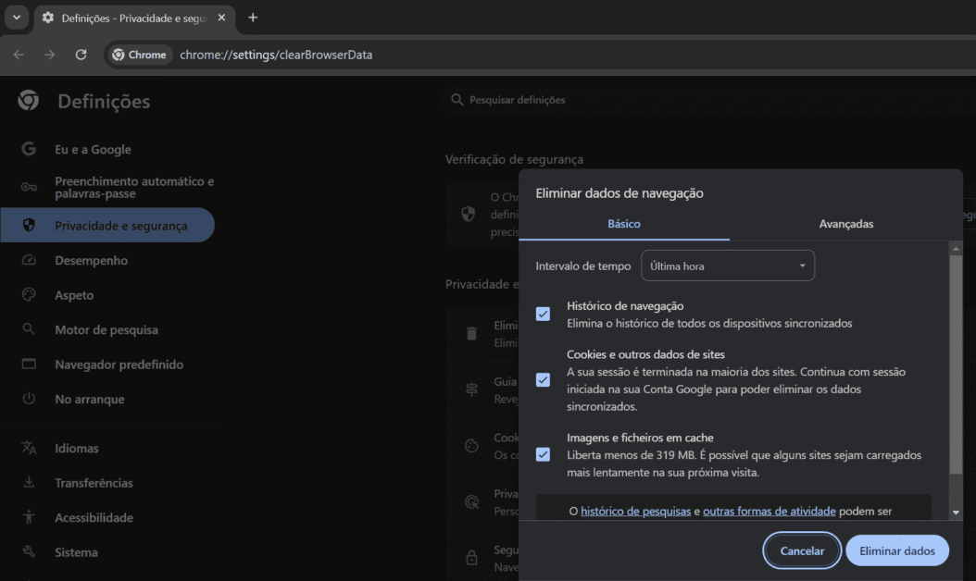Click the download icon next to Transferências
The width and height of the screenshot is (976, 581).
[28, 483]
